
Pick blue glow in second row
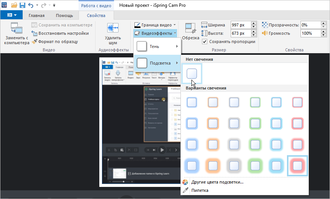click(192, 123)
